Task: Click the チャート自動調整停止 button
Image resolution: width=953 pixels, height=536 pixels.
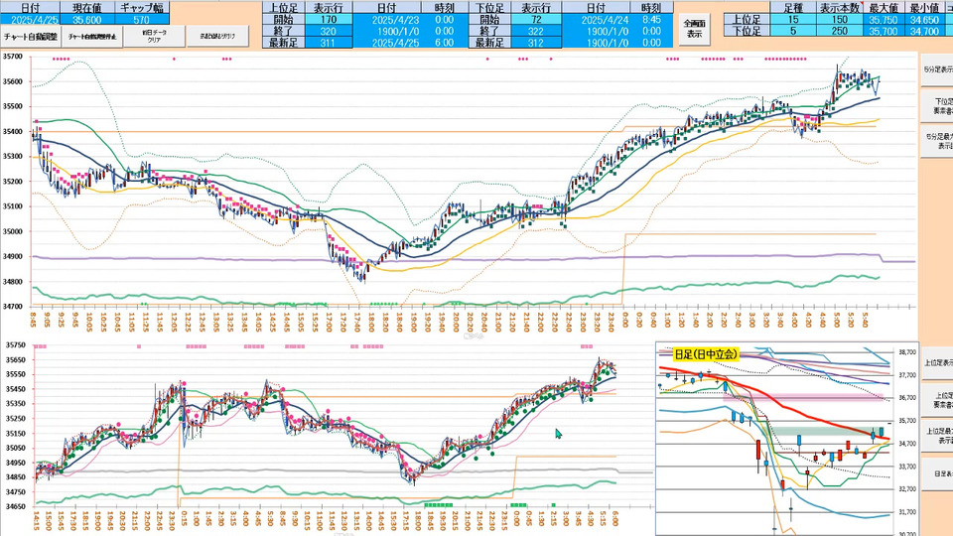Action: coord(92,37)
